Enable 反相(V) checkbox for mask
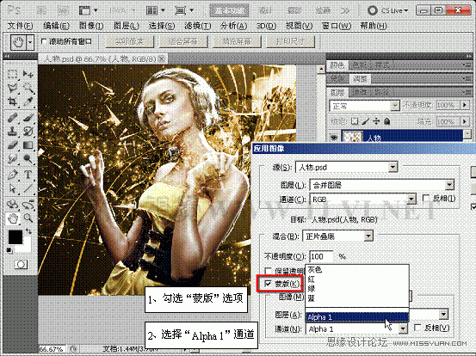The image size is (476, 356). click(x=418, y=328)
